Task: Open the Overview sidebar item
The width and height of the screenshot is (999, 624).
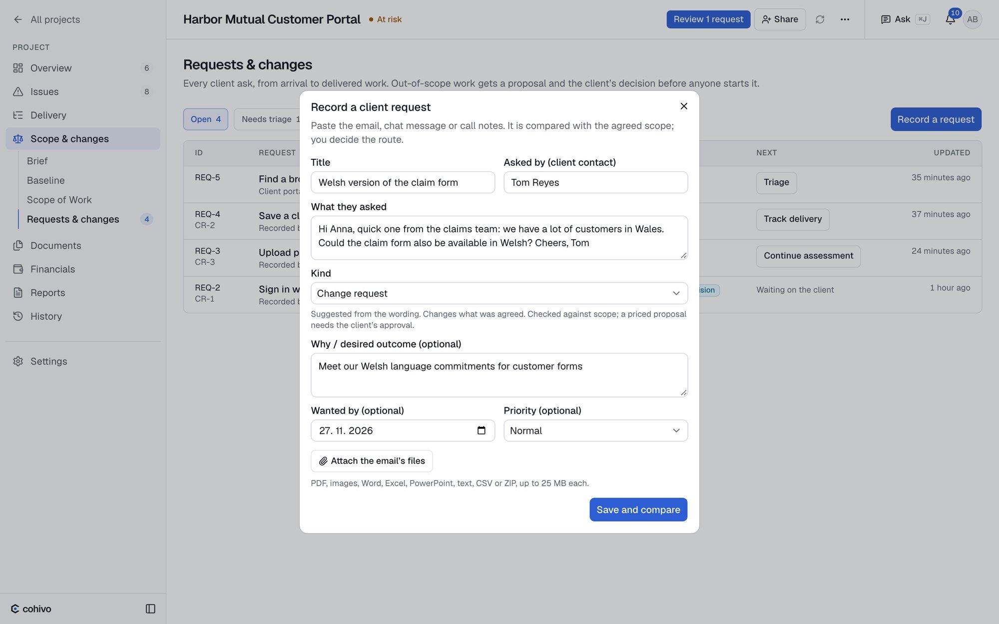Action: click(83, 68)
